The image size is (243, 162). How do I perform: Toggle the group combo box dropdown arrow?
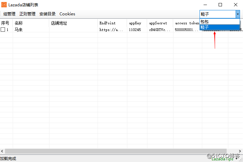click(x=238, y=14)
